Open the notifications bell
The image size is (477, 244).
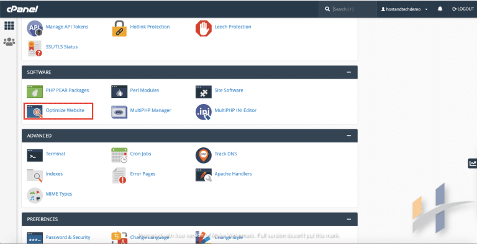(x=440, y=9)
